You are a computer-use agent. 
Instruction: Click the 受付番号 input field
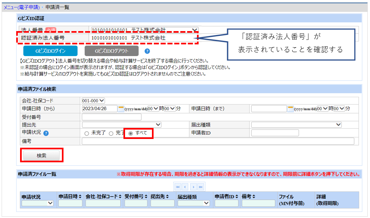coord(111,117)
